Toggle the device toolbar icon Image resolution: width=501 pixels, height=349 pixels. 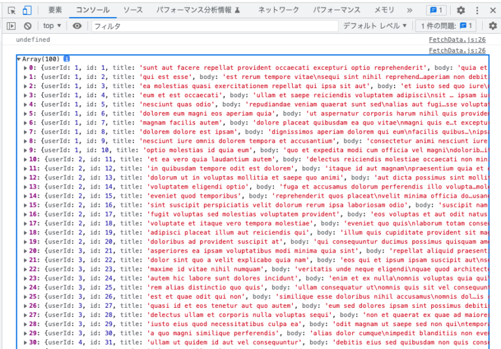[x=27, y=10]
